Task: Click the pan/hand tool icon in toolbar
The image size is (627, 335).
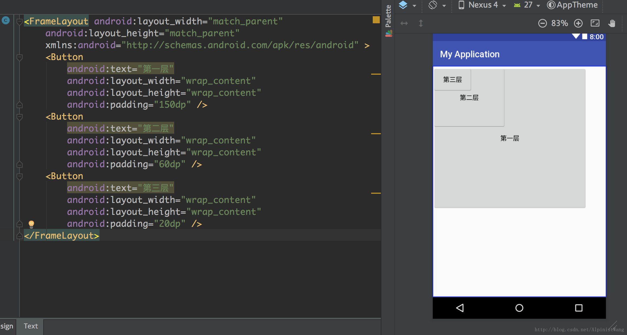Action: click(x=614, y=22)
